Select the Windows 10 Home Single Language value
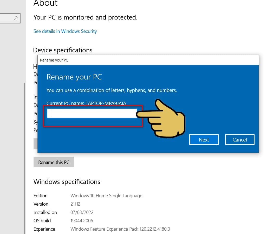 106,196
